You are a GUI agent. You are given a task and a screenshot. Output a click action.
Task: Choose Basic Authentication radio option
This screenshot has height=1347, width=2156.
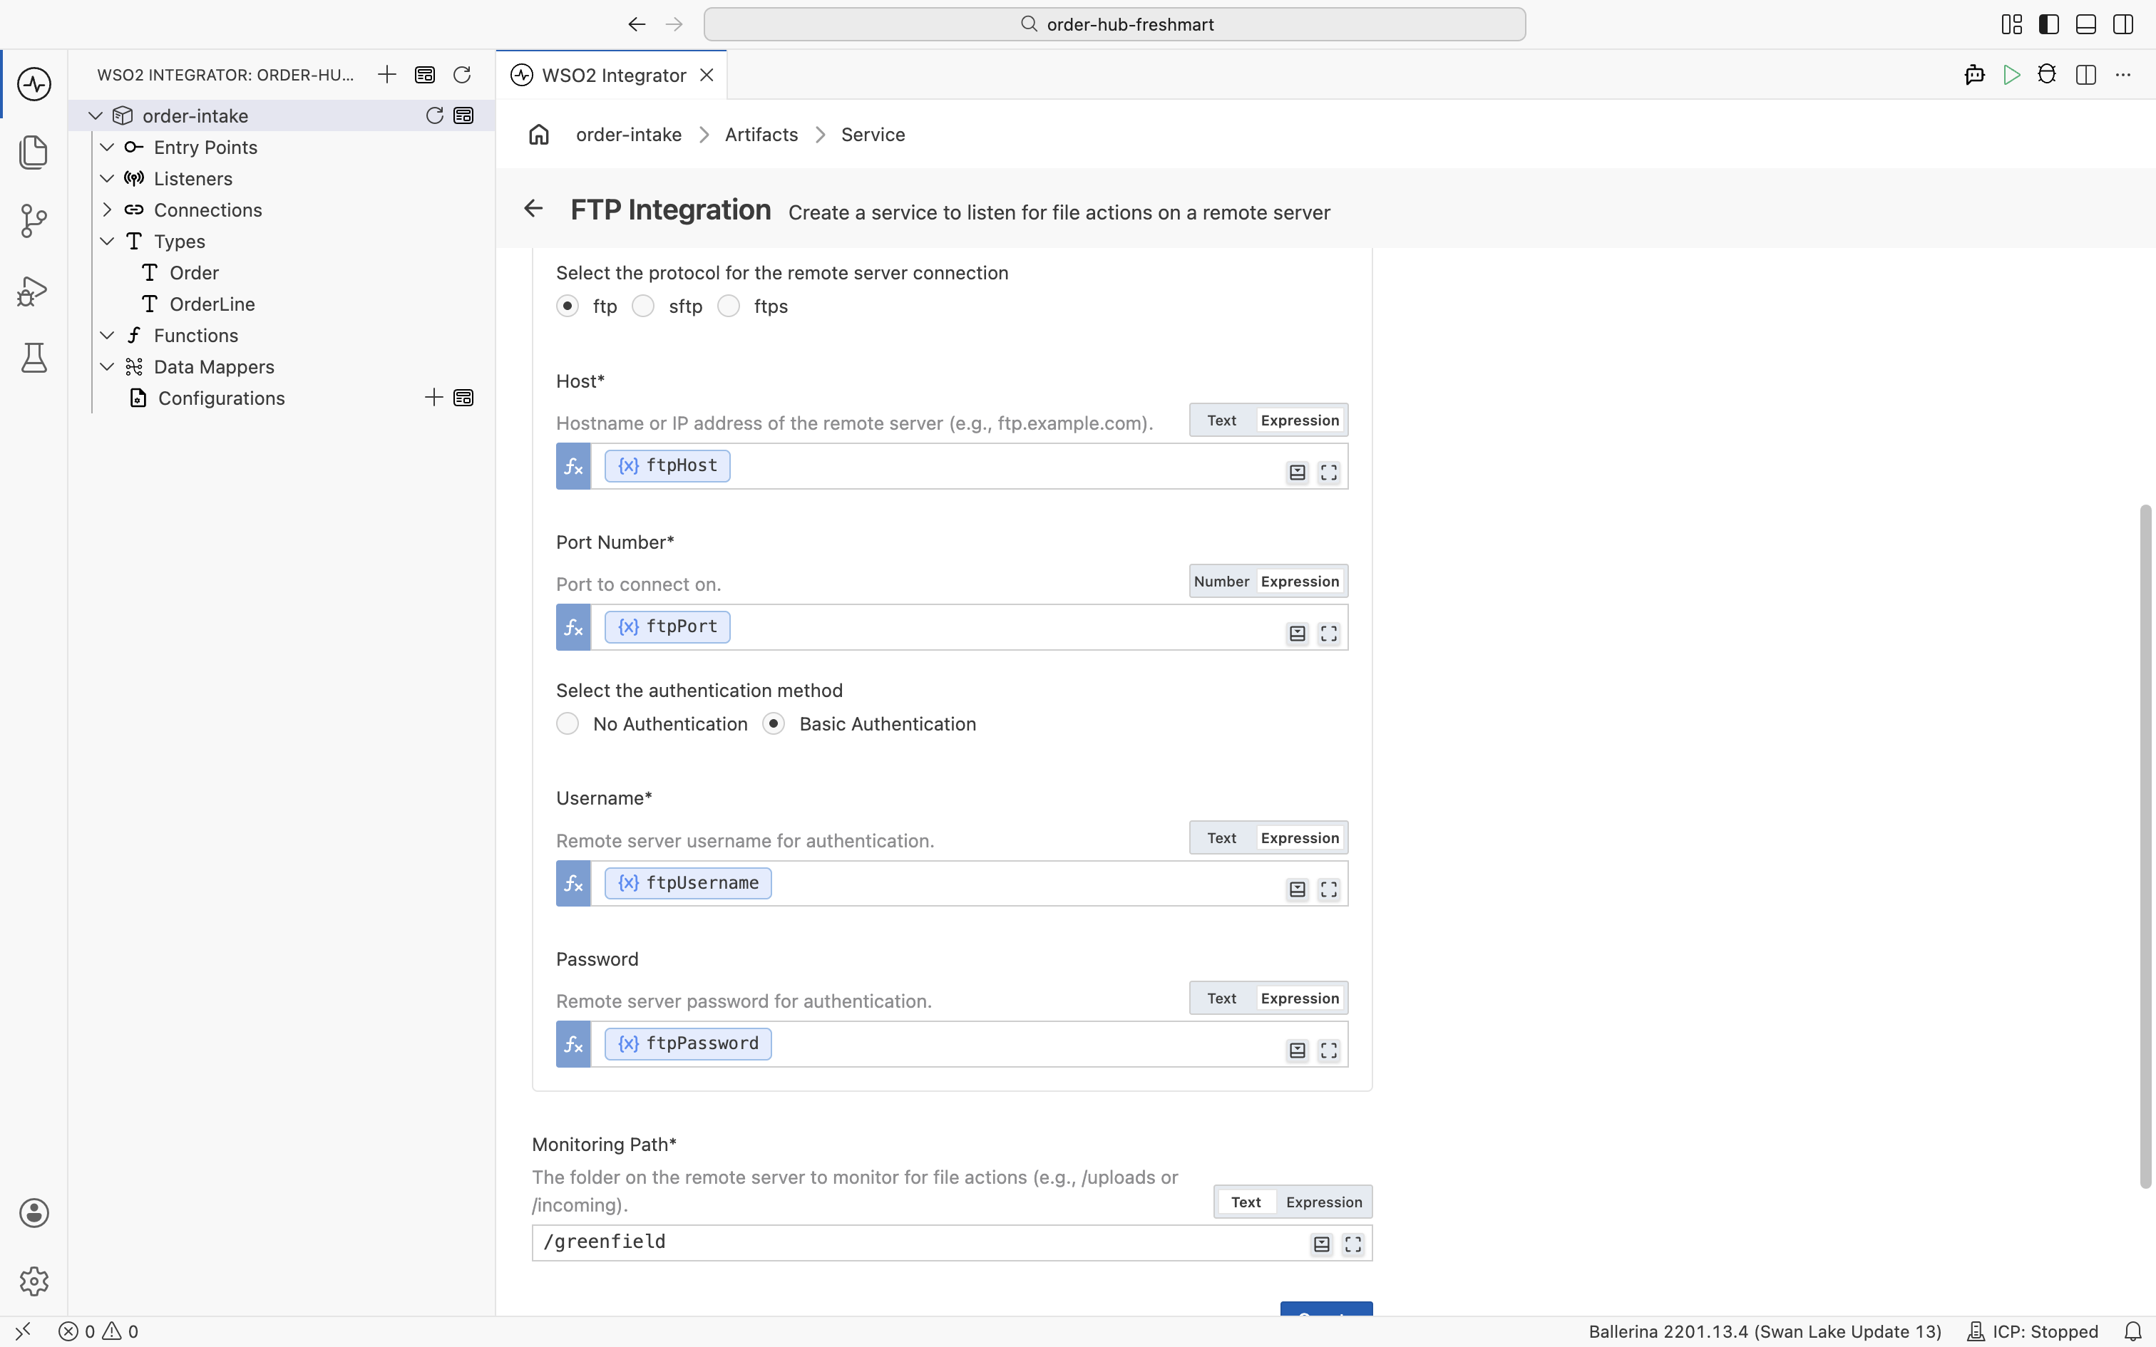[x=774, y=723]
